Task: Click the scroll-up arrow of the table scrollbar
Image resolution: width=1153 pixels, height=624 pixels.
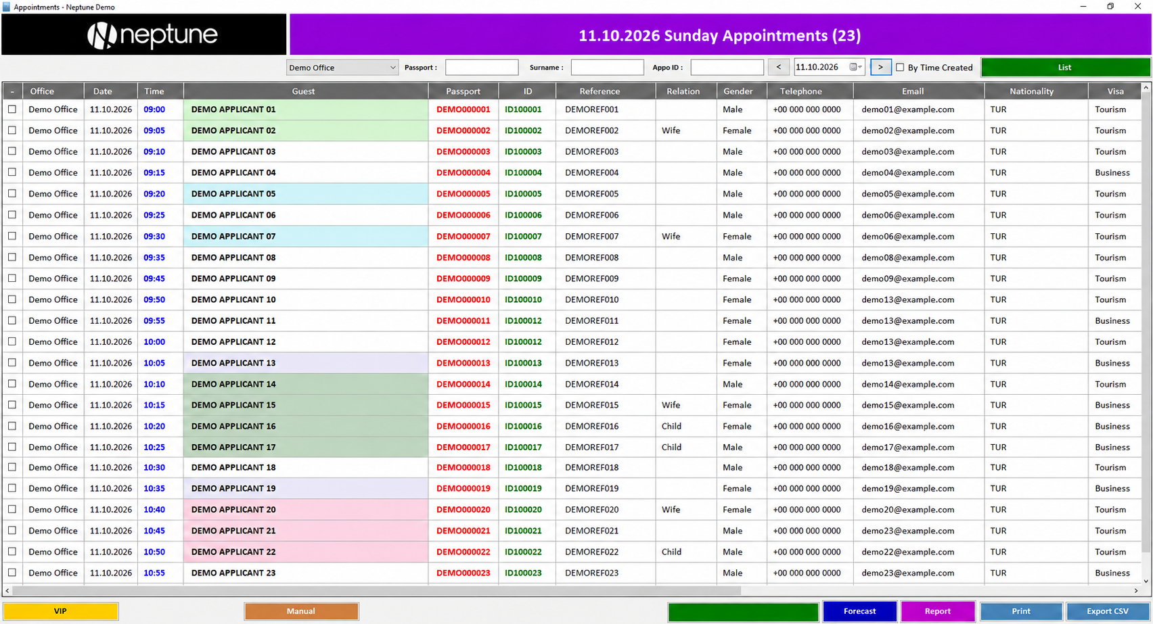Action: click(x=1146, y=88)
